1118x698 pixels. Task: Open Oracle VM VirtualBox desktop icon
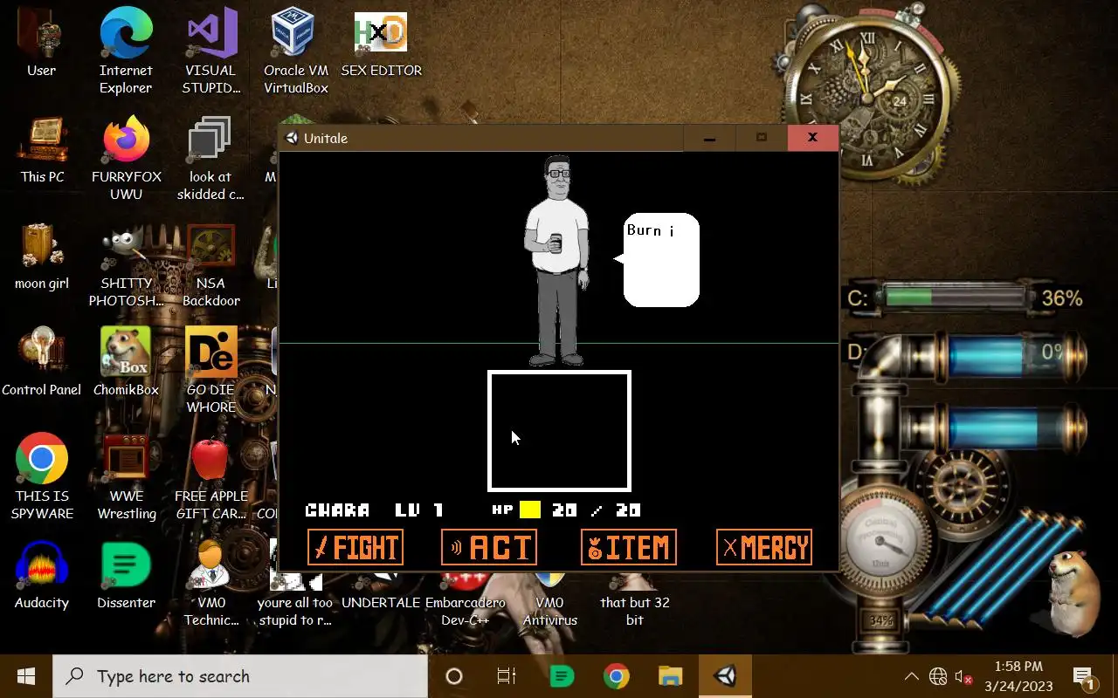296,51
